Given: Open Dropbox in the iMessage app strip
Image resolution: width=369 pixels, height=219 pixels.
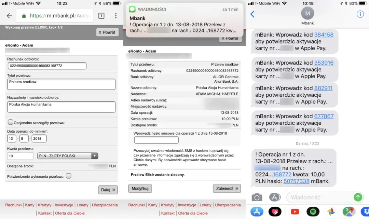Looking at the screenshot, I should coord(366,212).
